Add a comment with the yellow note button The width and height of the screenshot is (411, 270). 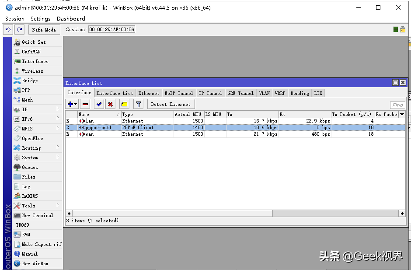(124, 104)
